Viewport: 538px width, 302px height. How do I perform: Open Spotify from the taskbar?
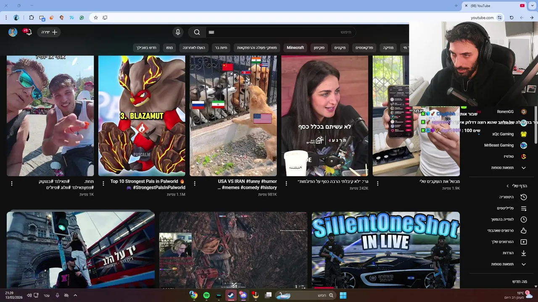point(206,295)
